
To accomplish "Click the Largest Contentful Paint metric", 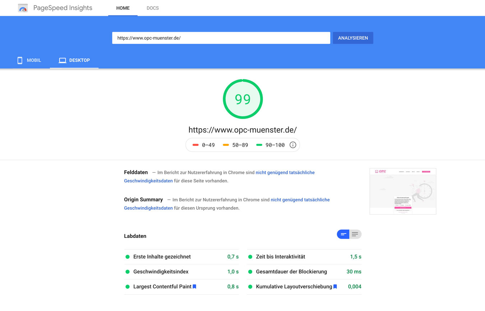I will pyautogui.click(x=181, y=287).
